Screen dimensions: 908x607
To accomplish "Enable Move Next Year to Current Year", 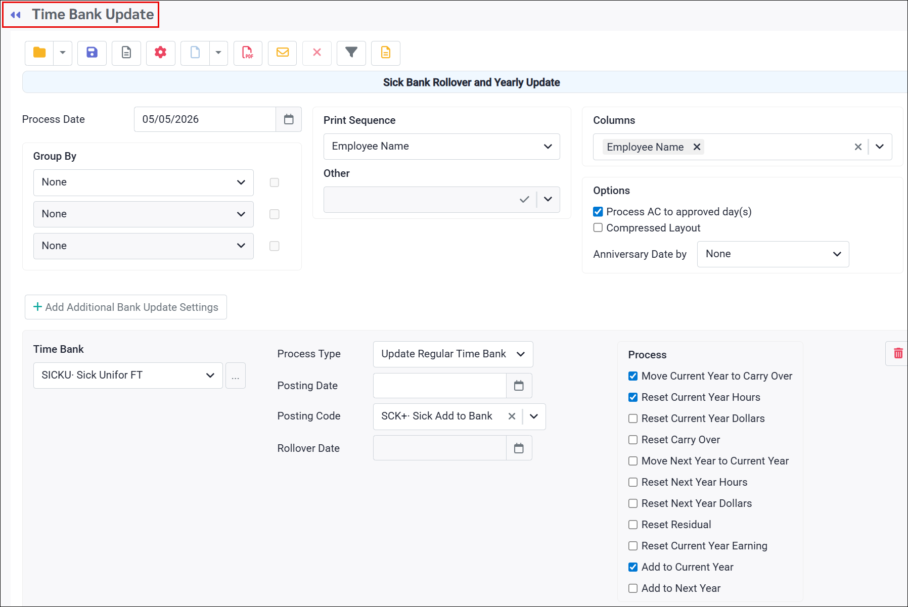I will [x=633, y=461].
